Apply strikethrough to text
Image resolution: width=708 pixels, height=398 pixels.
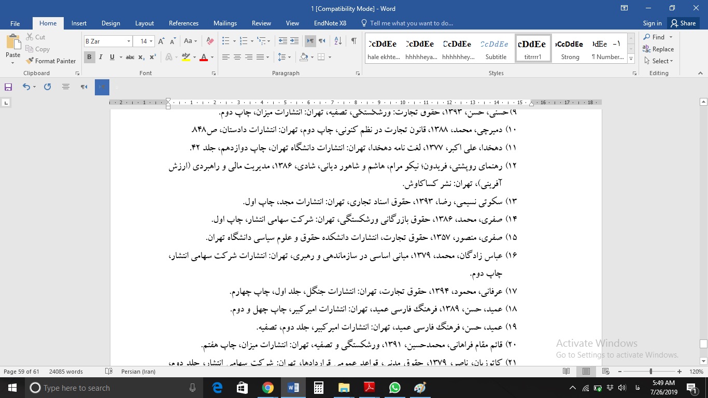[130, 57]
